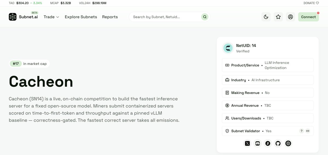Click the magnifier search icon
The image size is (328, 155).
pyautogui.click(x=204, y=17)
